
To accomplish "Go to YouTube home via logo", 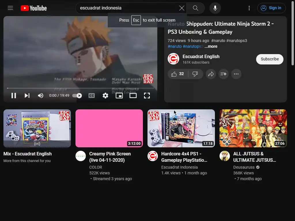I will click(34, 8).
